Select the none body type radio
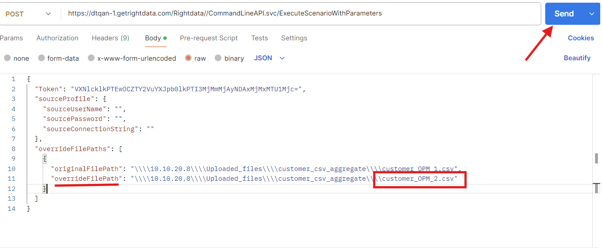Screen dimensions: 602x249 pyautogui.click(x=7, y=58)
